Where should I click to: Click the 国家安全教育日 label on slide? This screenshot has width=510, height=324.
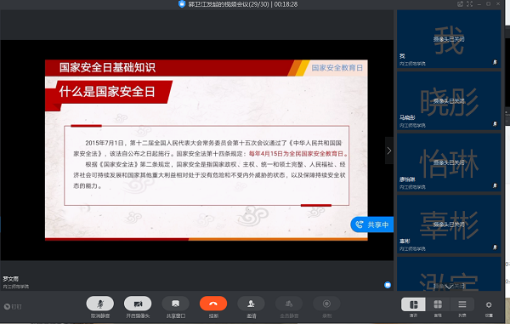[x=337, y=68]
